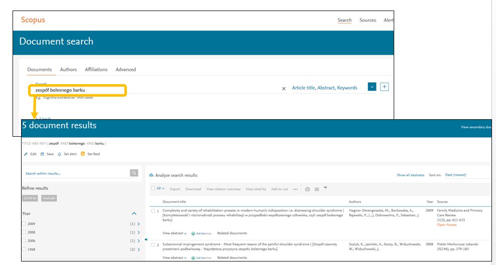Add a search field with the plus icon
The width and height of the screenshot is (496, 265).
385,87
